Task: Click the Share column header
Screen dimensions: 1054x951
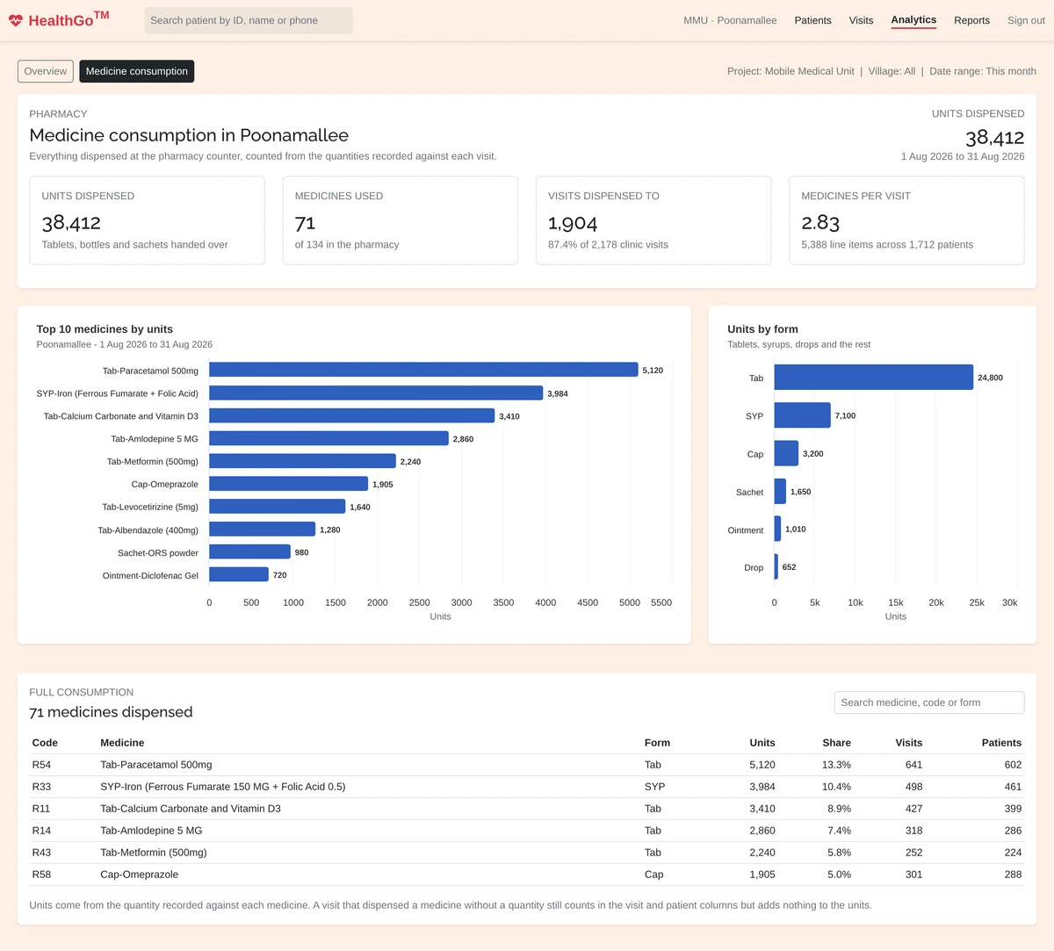Action: point(836,743)
